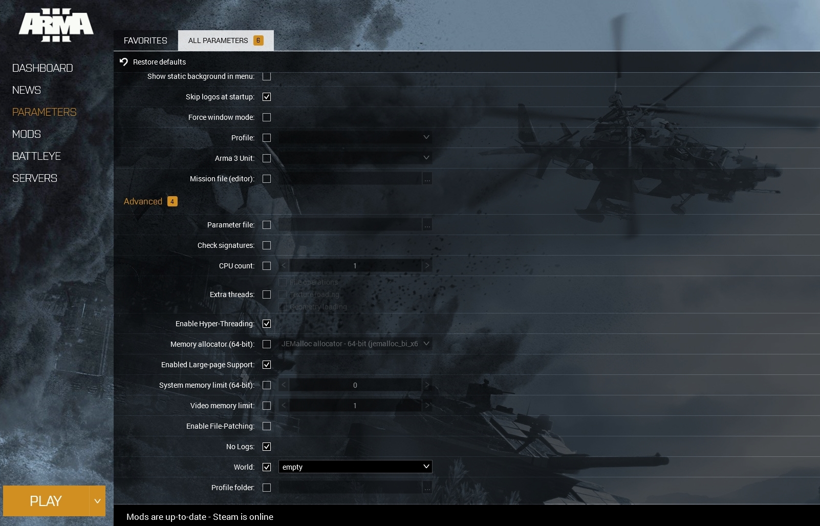Decrease the CPU count value
This screenshot has width=820, height=526.
pyautogui.click(x=284, y=266)
